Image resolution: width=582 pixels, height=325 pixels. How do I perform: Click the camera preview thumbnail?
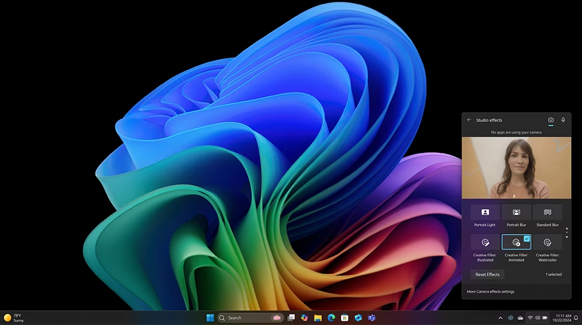[516, 168]
